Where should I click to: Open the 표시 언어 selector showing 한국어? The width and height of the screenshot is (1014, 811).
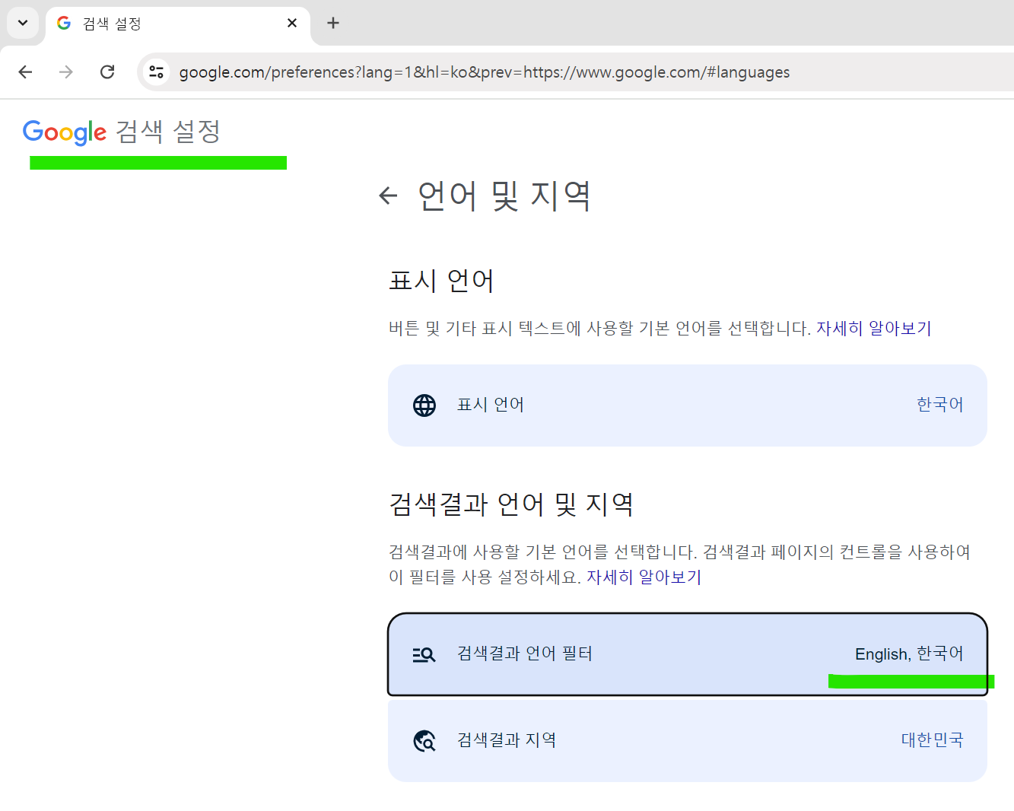pos(687,405)
